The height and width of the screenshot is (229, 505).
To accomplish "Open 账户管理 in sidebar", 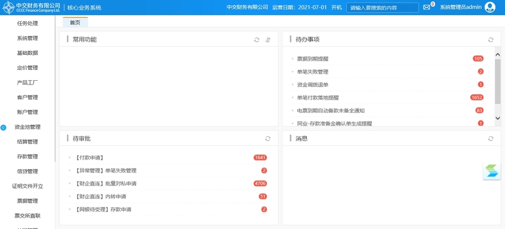I will tap(27, 112).
